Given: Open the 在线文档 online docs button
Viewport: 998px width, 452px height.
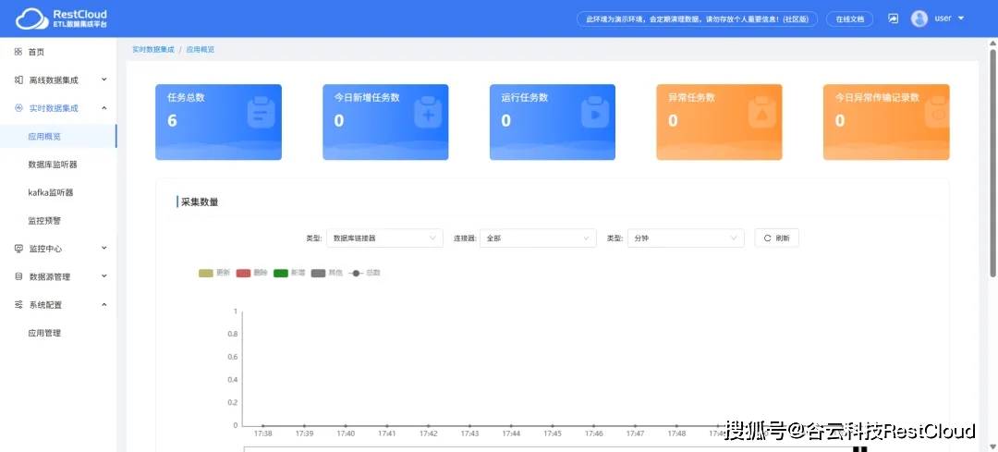Looking at the screenshot, I should tap(850, 19).
